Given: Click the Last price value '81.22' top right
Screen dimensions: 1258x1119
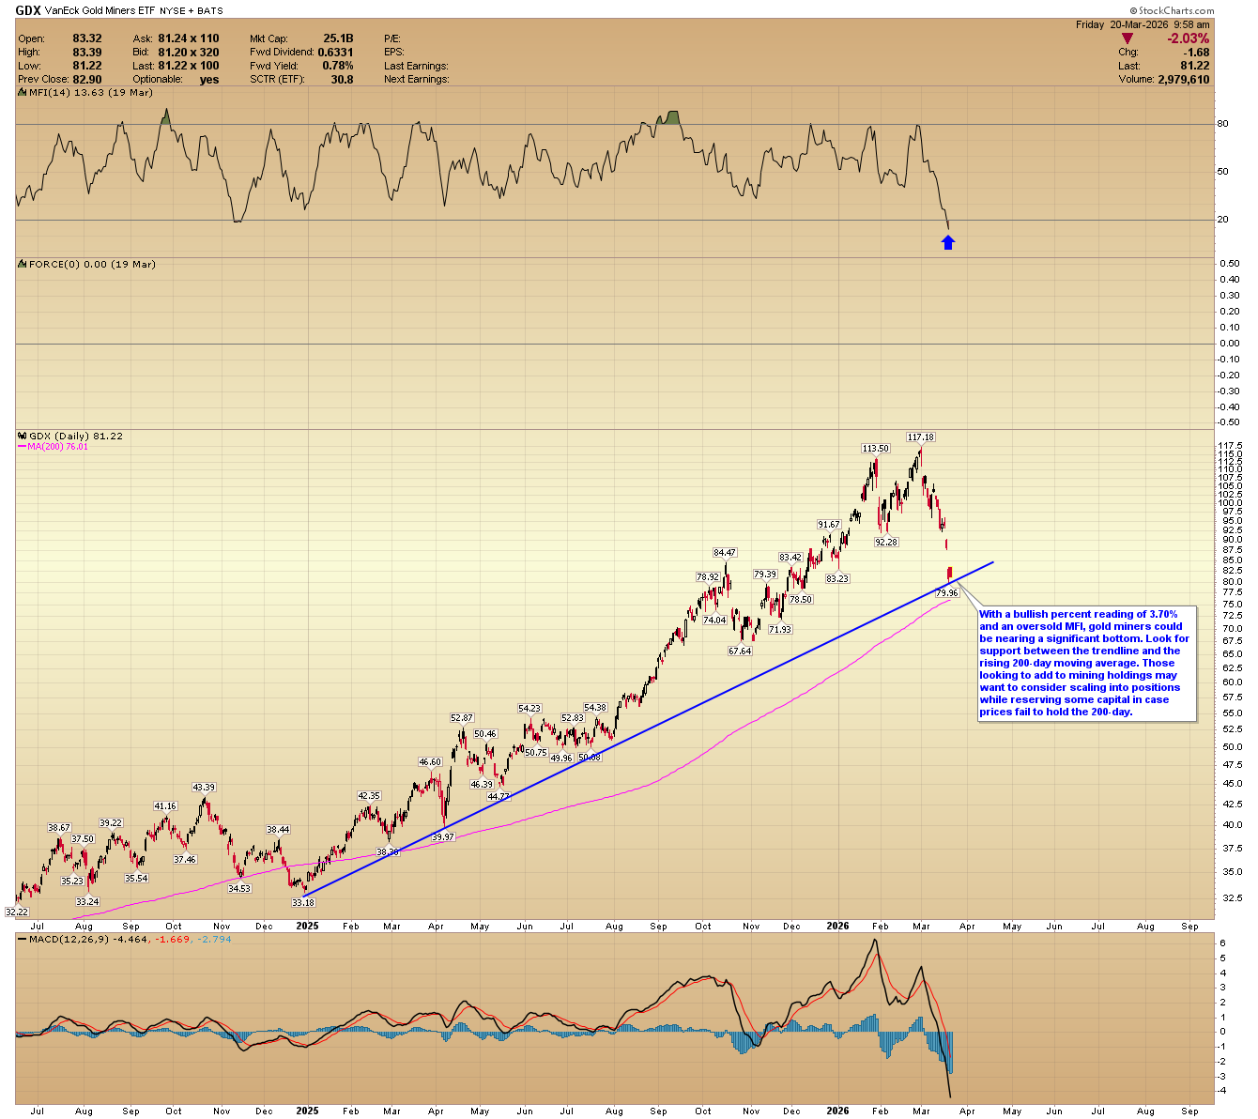Looking at the screenshot, I should (x=1195, y=66).
